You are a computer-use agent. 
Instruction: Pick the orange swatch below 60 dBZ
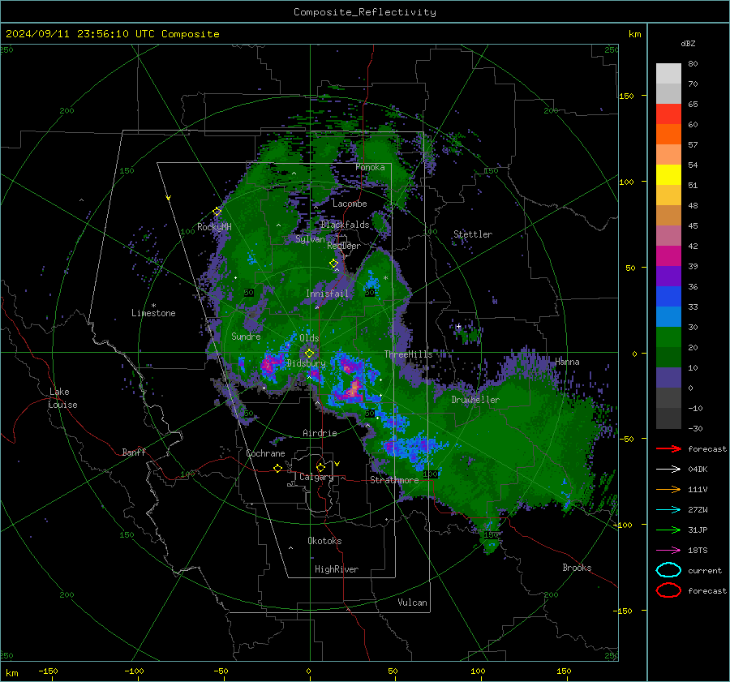click(x=668, y=134)
